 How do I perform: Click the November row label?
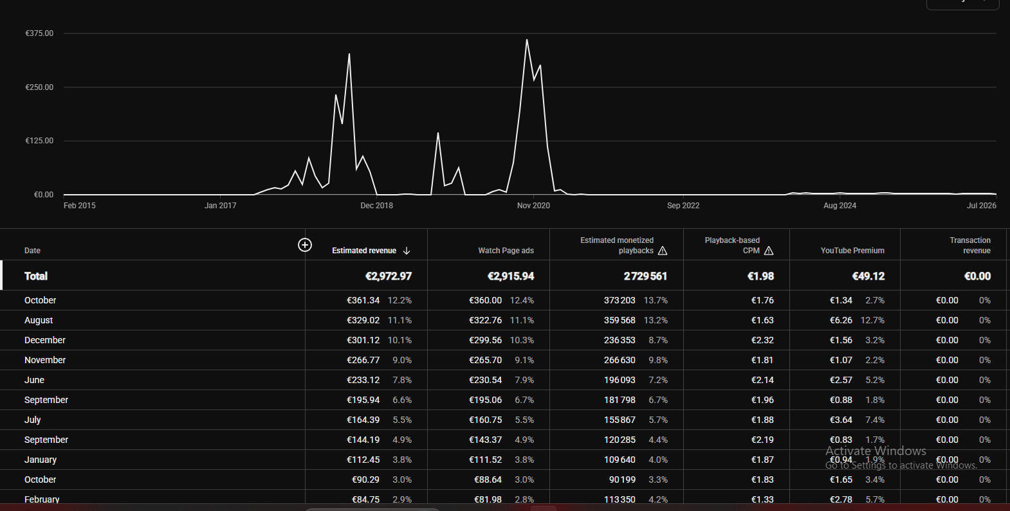coord(45,360)
